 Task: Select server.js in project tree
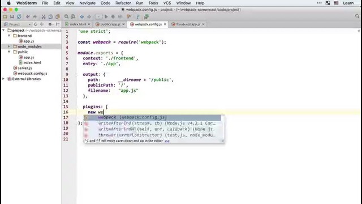(25, 68)
